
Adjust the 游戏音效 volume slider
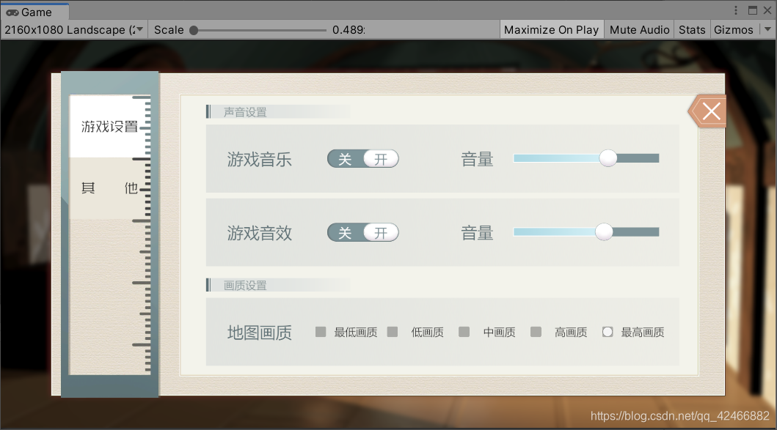(586, 232)
